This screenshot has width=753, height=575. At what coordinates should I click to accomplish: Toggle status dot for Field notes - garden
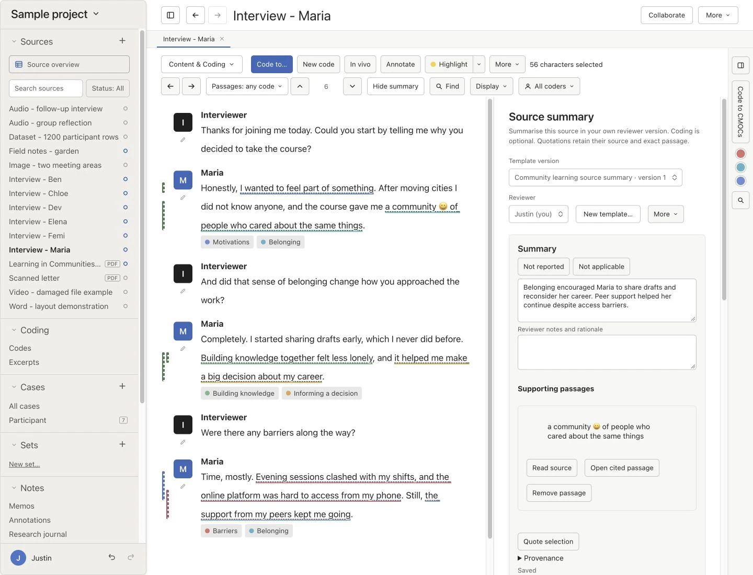pos(125,151)
